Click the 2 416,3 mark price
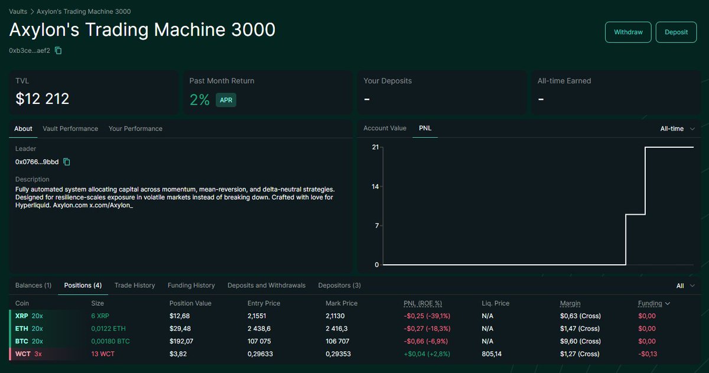Viewport: 709px width, 373px height. pyautogui.click(x=338, y=329)
